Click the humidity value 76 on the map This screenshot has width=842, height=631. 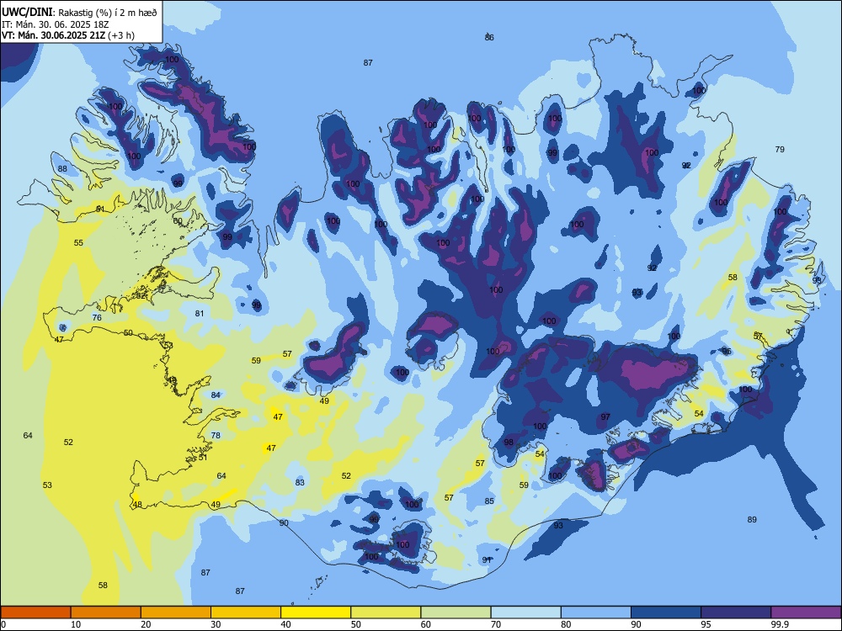click(x=97, y=318)
